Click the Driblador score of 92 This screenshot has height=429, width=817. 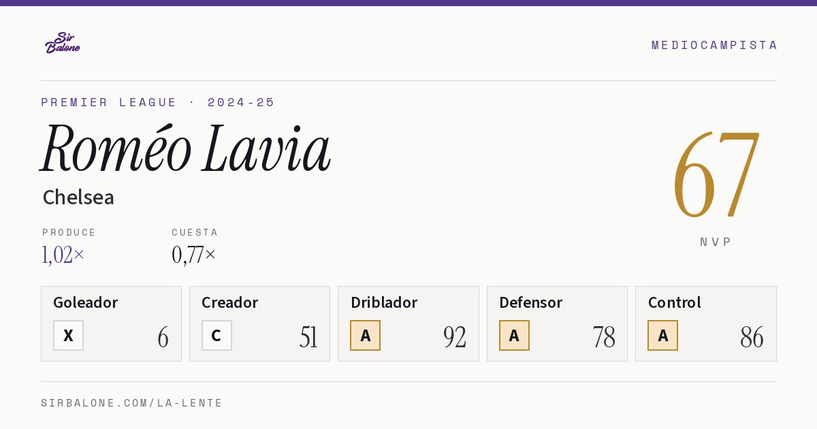click(455, 337)
